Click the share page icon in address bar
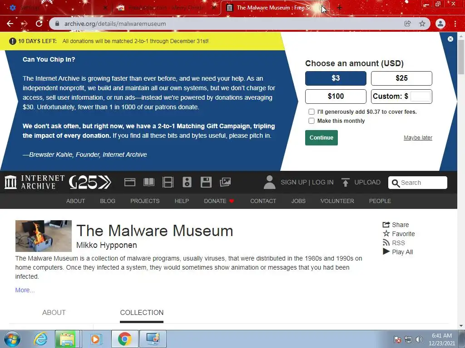Screen dimensions: 465x348 pos(407,24)
